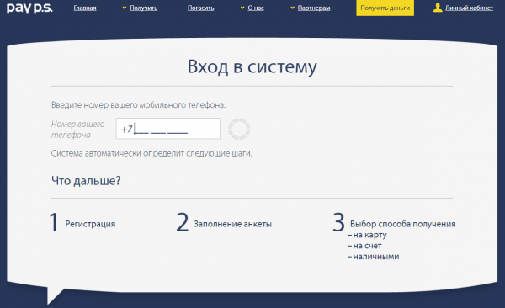Viewport: 505px width, 308px height.
Task: Open the О нас menu item
Action: click(x=256, y=8)
